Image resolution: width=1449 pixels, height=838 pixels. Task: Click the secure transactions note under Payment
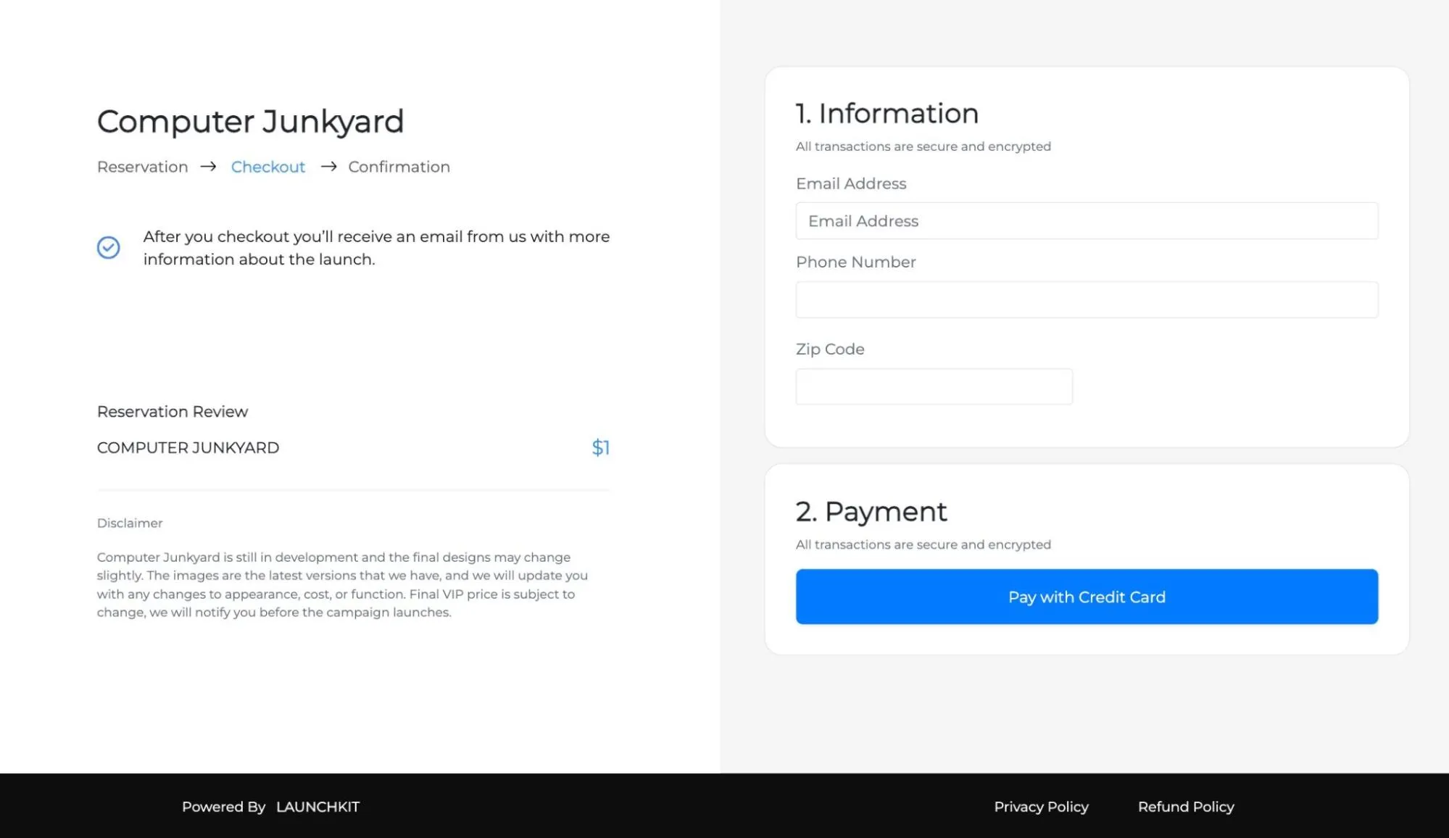coord(923,544)
